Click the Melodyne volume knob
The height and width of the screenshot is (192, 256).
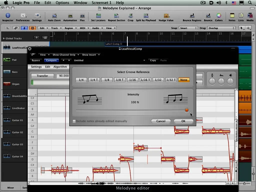tap(230, 81)
